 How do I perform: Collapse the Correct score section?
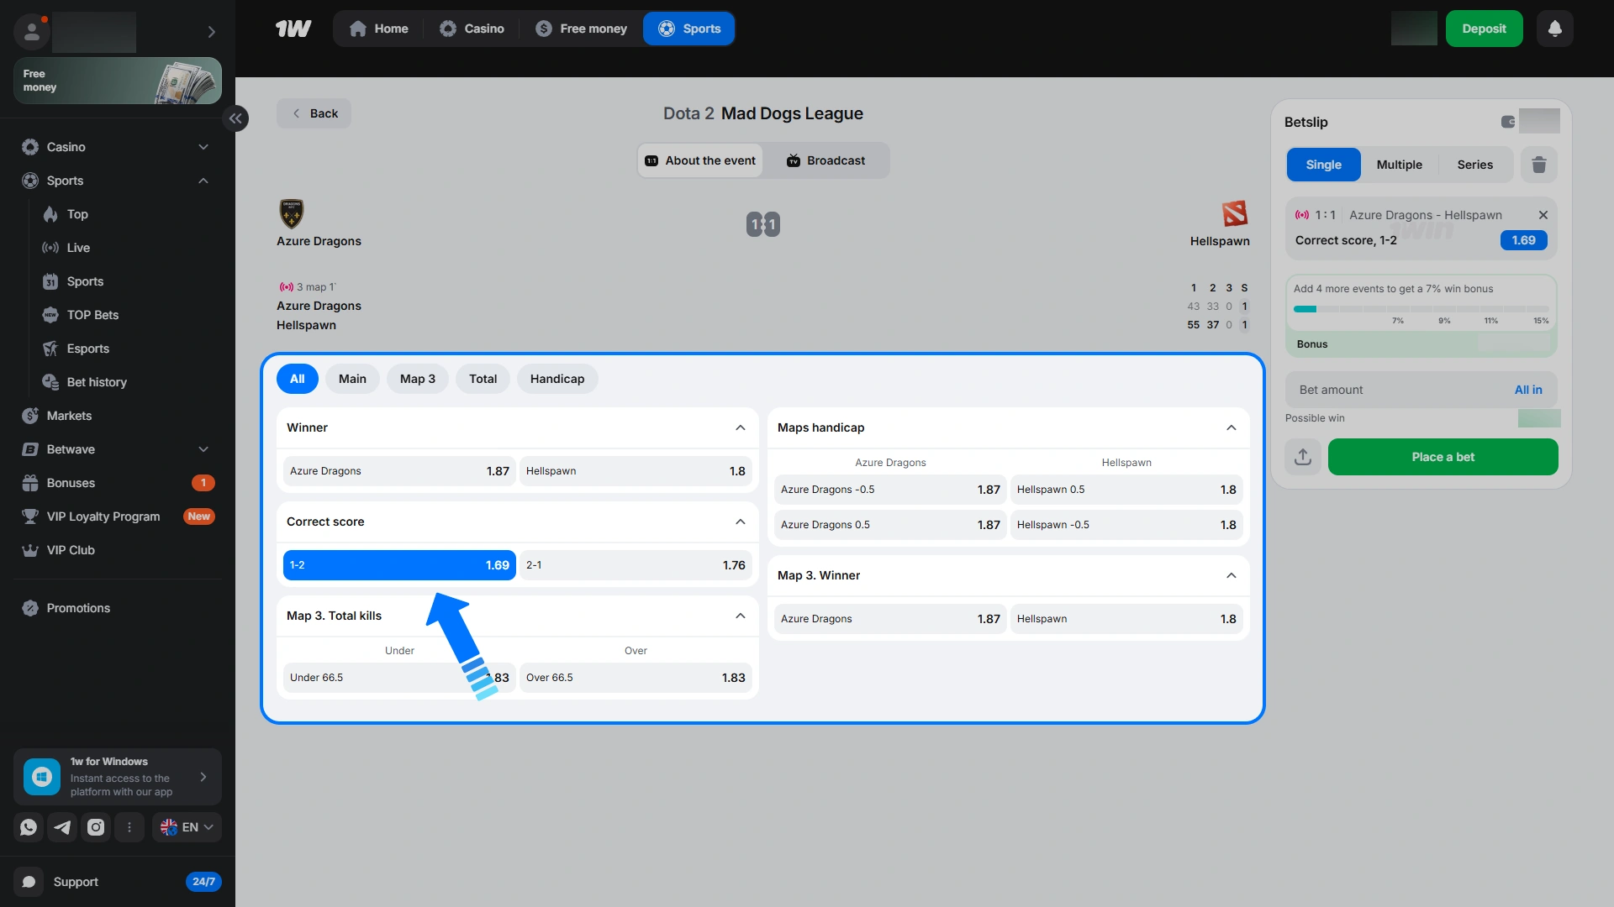coord(741,522)
